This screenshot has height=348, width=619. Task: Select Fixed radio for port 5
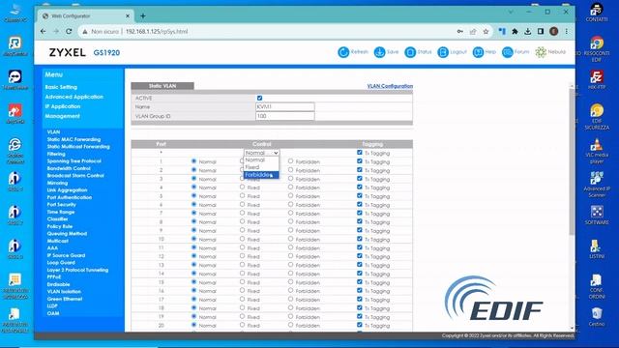pos(242,195)
